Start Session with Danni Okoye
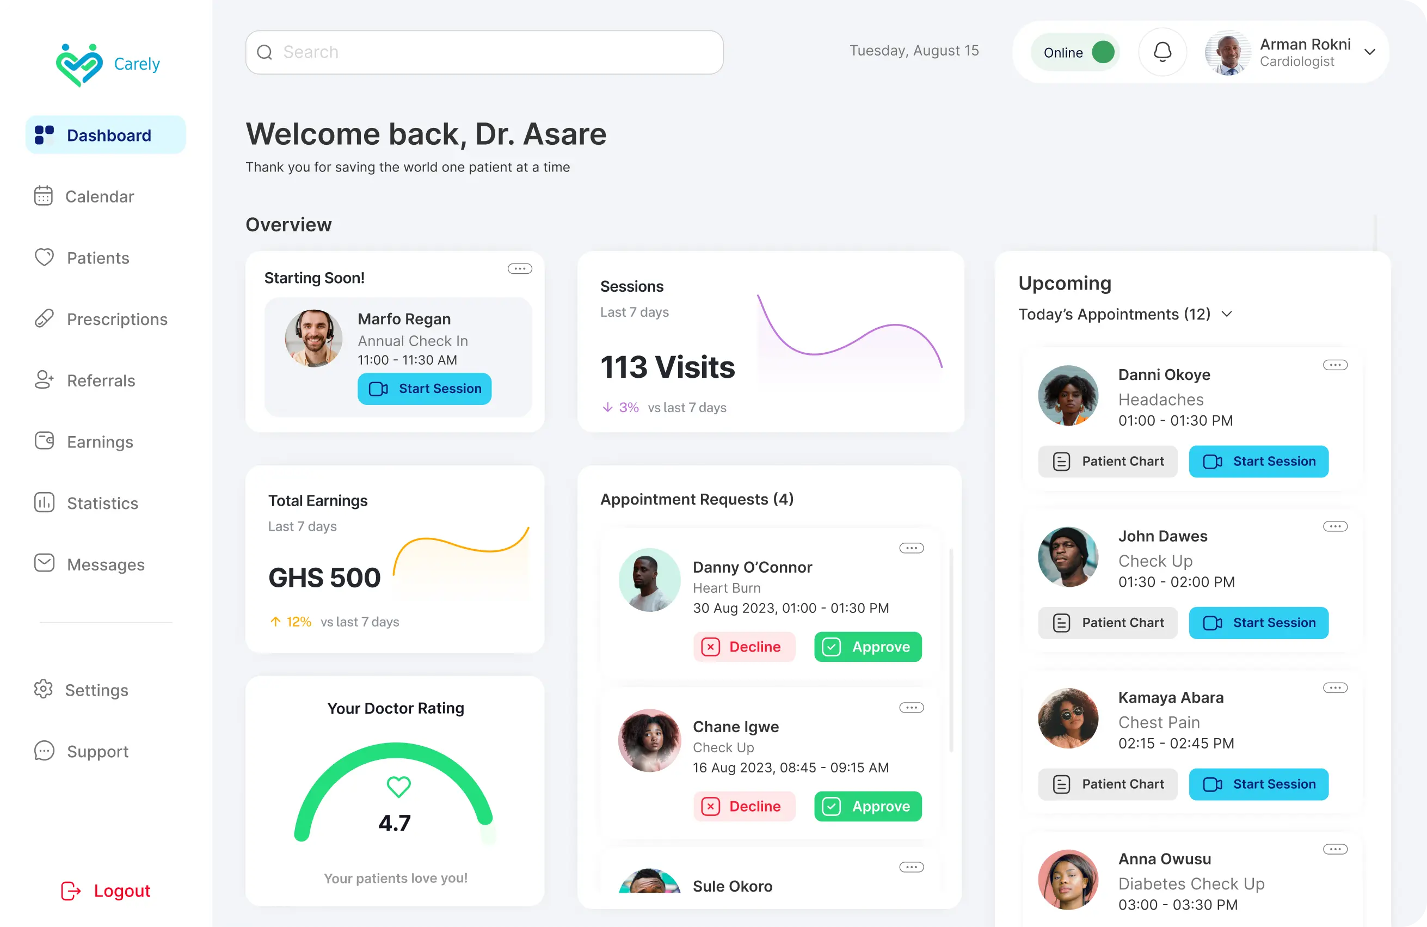 pos(1258,461)
